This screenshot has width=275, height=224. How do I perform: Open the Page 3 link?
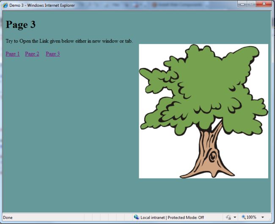tap(53, 54)
